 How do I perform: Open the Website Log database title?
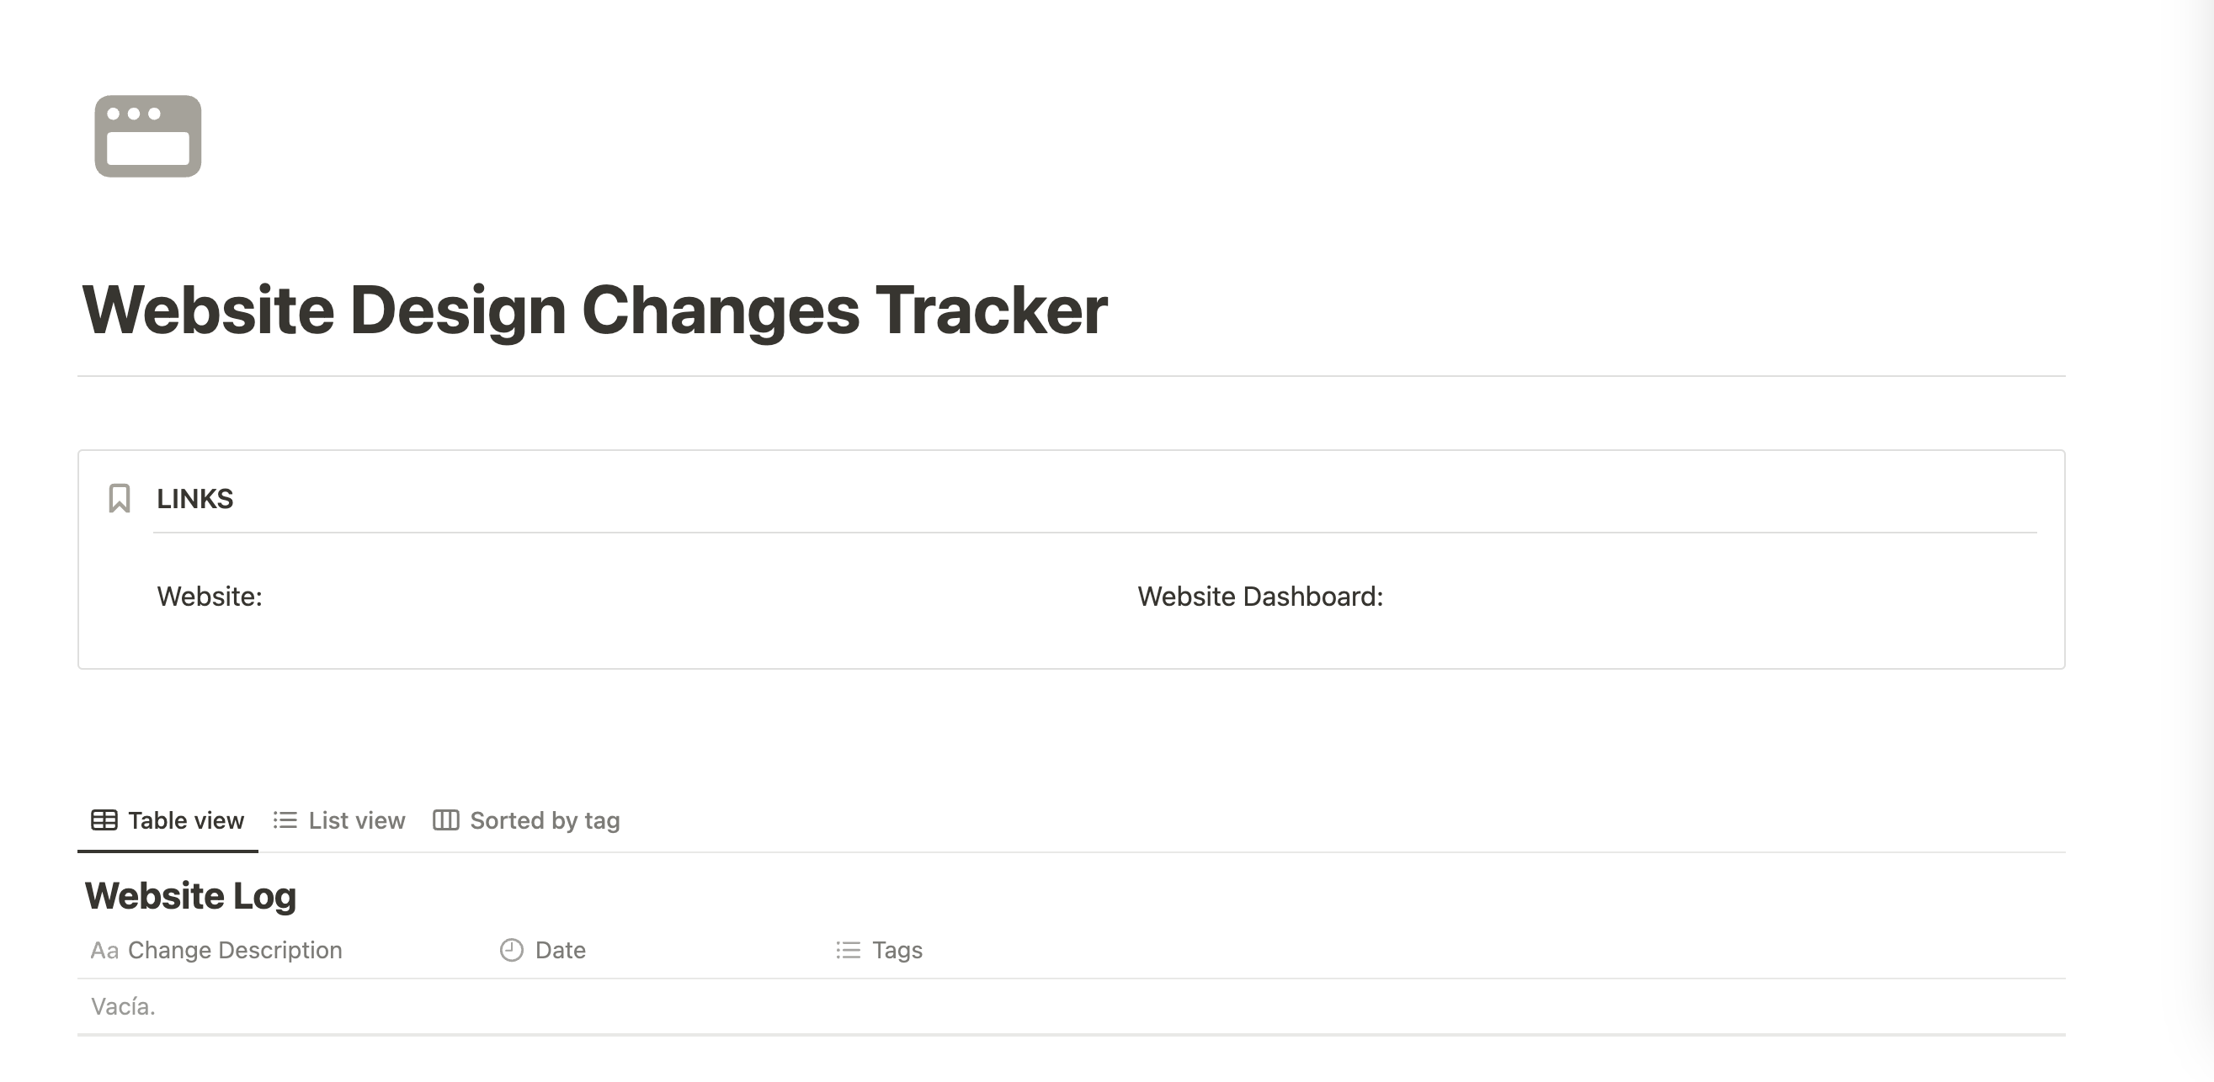pos(191,896)
